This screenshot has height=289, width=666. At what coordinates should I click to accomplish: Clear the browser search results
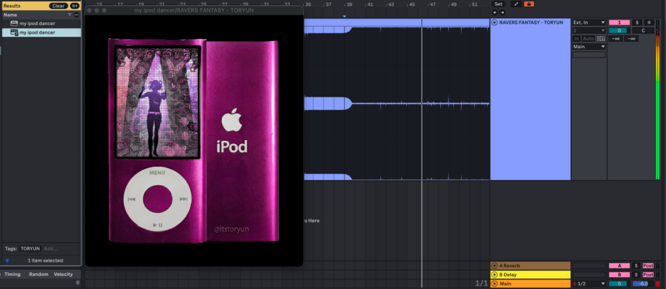[x=58, y=6]
